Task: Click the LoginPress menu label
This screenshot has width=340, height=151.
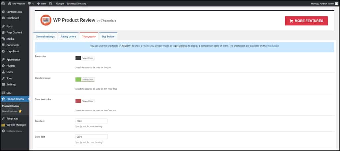Action: coord(13,51)
